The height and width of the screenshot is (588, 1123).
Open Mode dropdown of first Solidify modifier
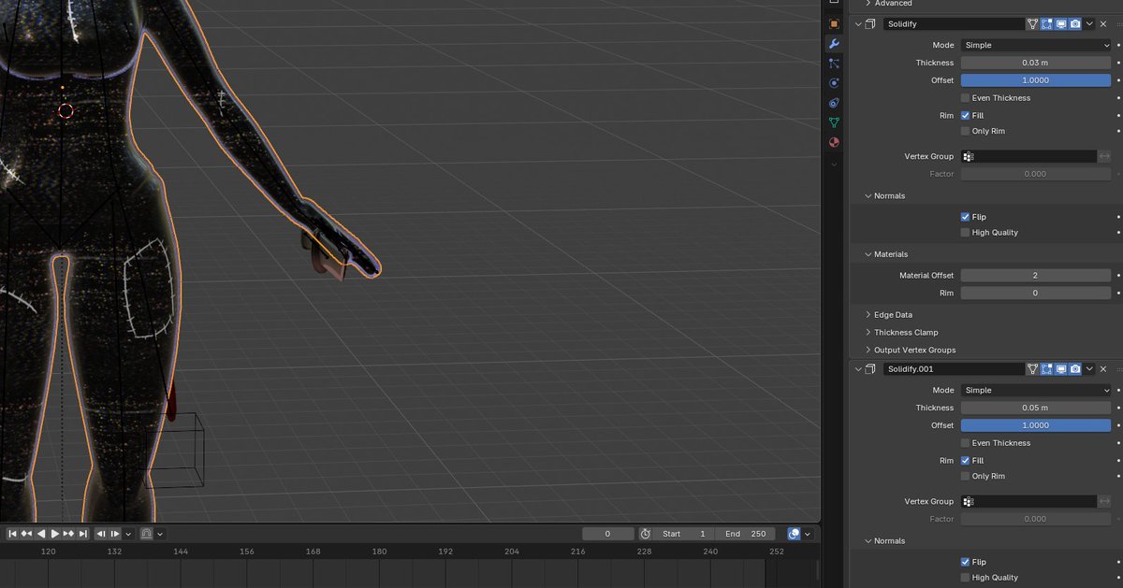1035,45
